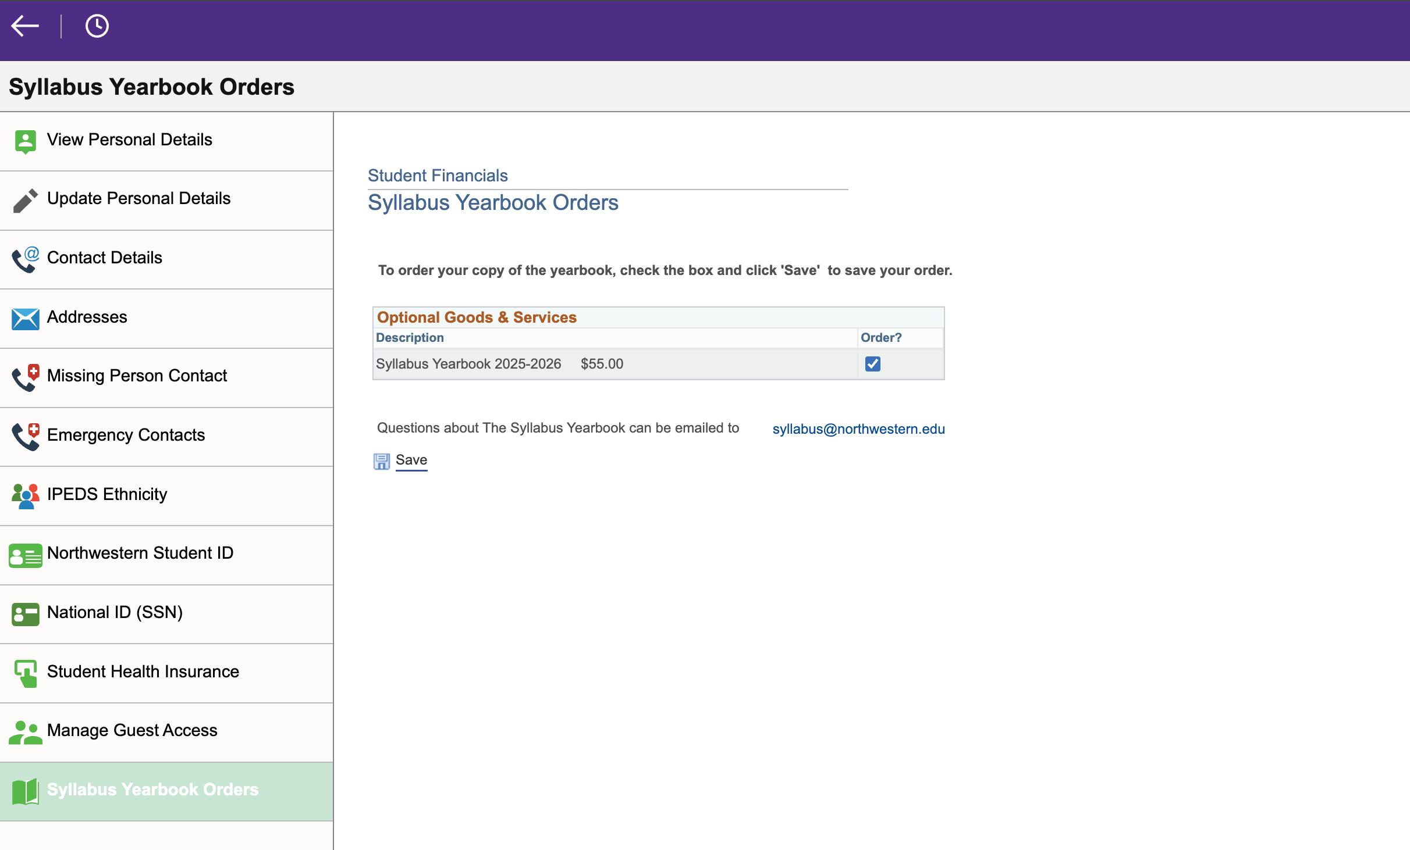This screenshot has width=1410, height=850.
Task: Click the floppy disk Save icon
Action: (381, 462)
